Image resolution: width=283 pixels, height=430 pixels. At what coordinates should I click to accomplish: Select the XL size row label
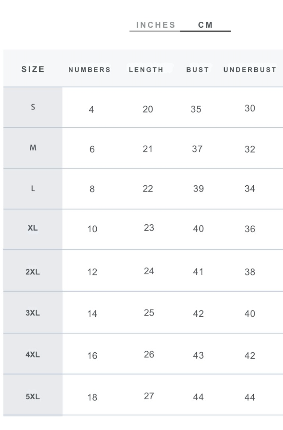[x=33, y=228]
